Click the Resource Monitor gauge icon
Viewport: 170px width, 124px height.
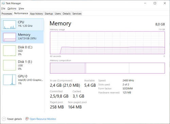click(27, 119)
